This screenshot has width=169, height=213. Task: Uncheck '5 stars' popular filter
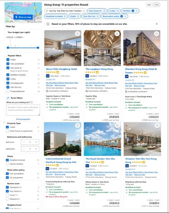pyautogui.click(x=8, y=79)
